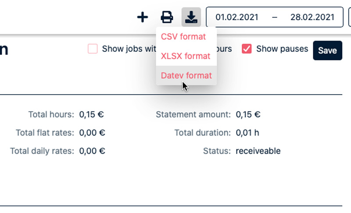
Task: Click the dash between the two dates
Action: pos(275,18)
